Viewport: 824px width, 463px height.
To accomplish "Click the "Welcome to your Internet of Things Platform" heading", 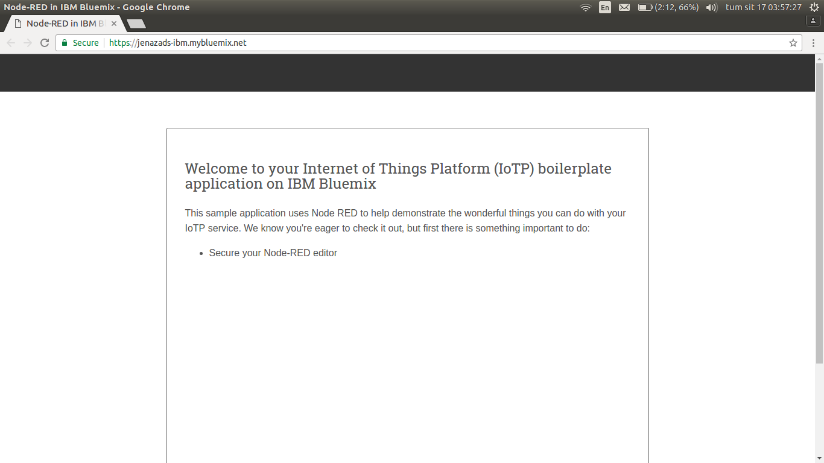I will click(398, 176).
